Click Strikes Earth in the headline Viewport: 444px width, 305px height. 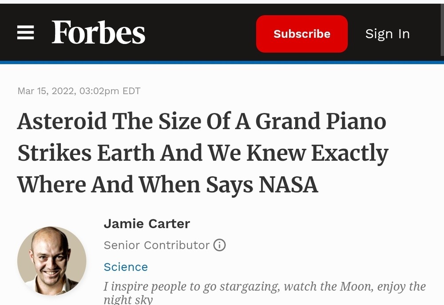click(86, 154)
